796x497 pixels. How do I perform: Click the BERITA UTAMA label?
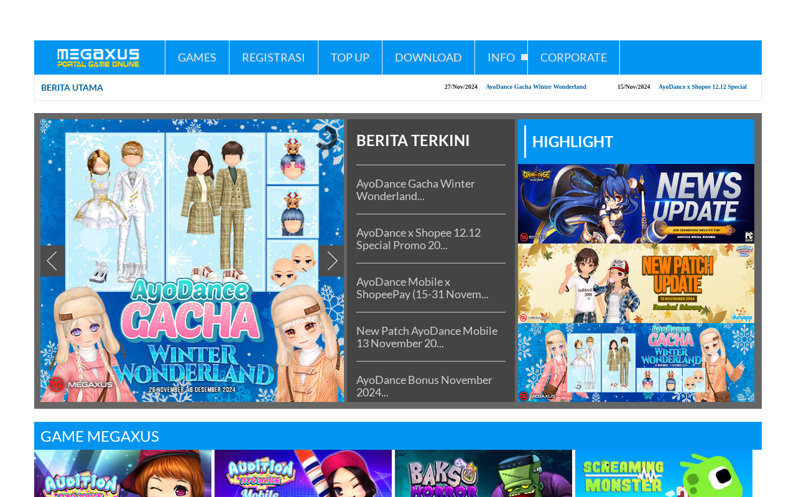[x=72, y=88]
